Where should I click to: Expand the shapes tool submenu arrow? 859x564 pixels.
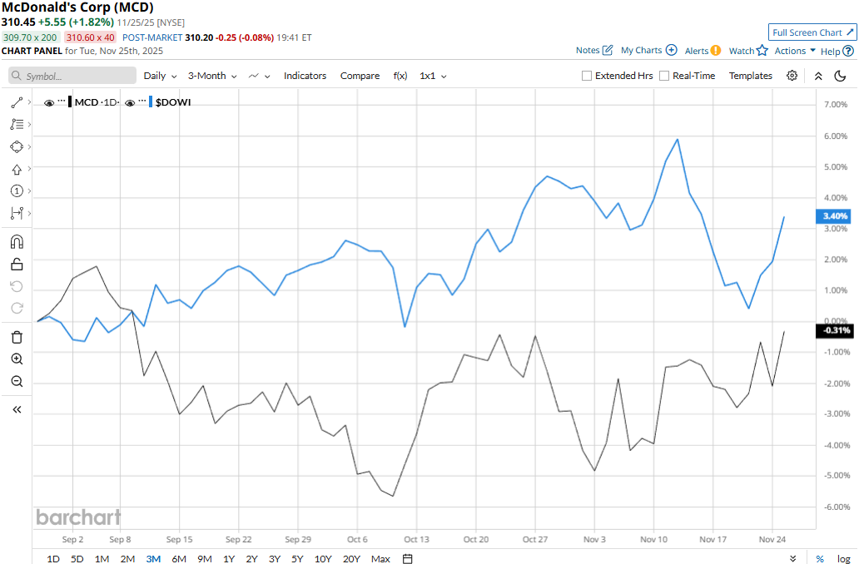tap(29, 146)
